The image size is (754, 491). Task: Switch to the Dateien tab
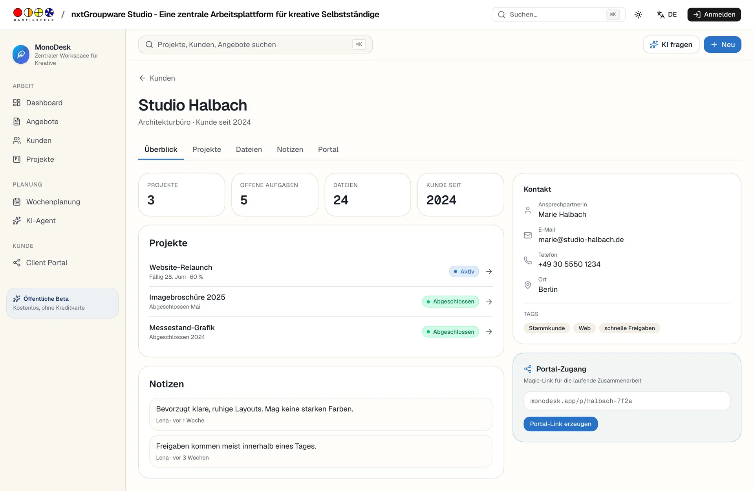pos(249,149)
